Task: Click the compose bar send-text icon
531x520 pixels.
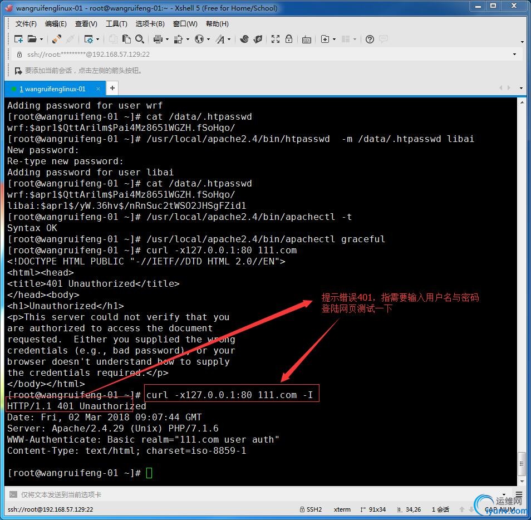Action: point(13,494)
